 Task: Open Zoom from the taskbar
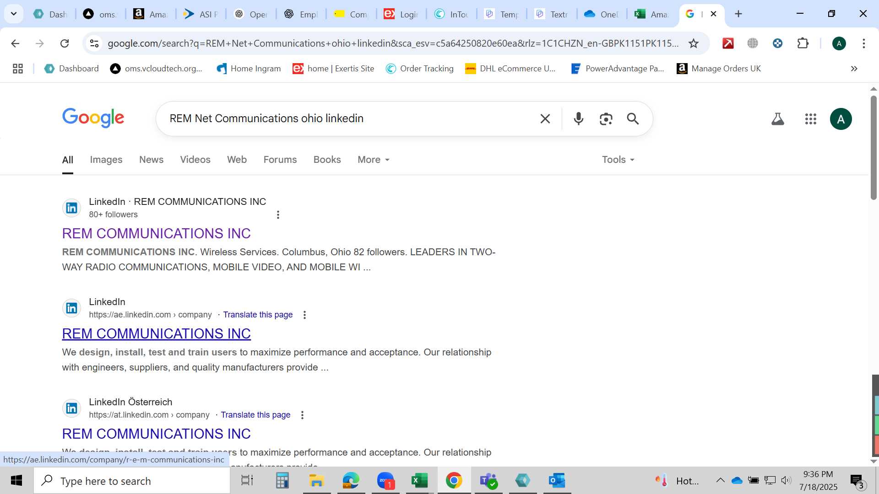[385, 481]
